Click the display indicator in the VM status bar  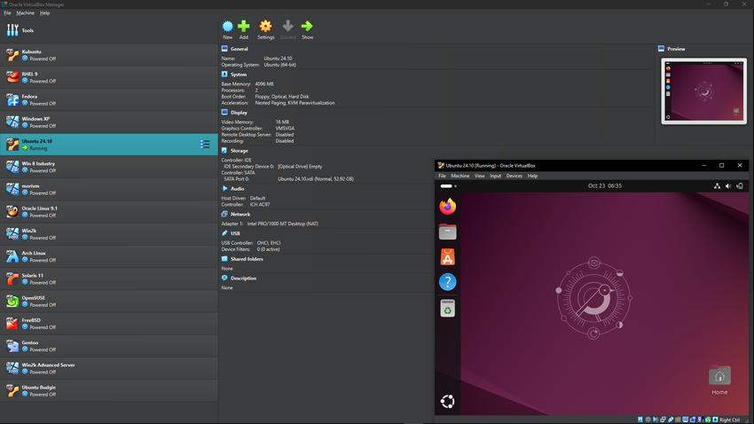coord(685,420)
